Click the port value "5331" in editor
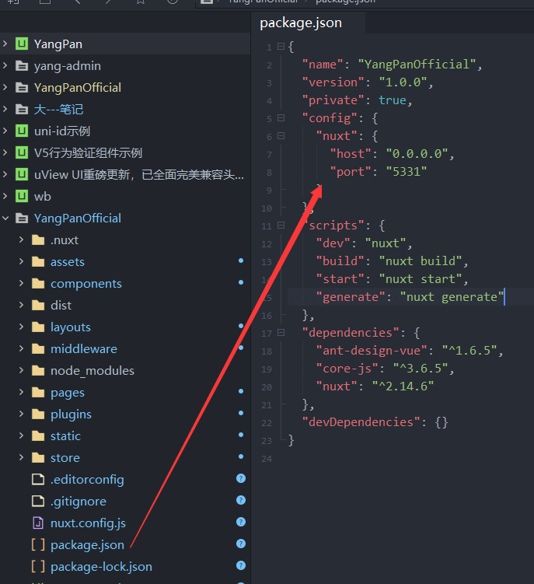 click(407, 172)
